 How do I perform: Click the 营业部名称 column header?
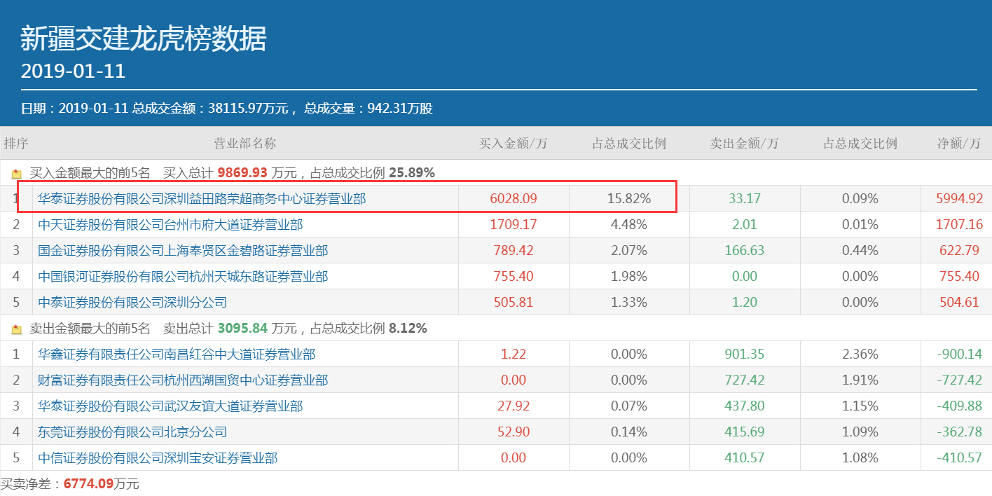[244, 144]
